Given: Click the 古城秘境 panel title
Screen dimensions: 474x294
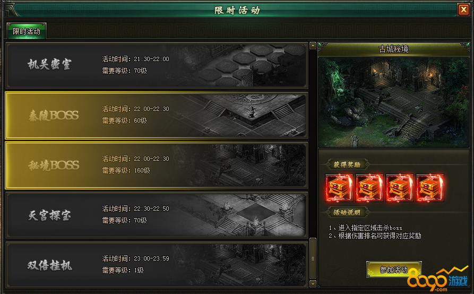Looking at the screenshot, I should tap(394, 49).
